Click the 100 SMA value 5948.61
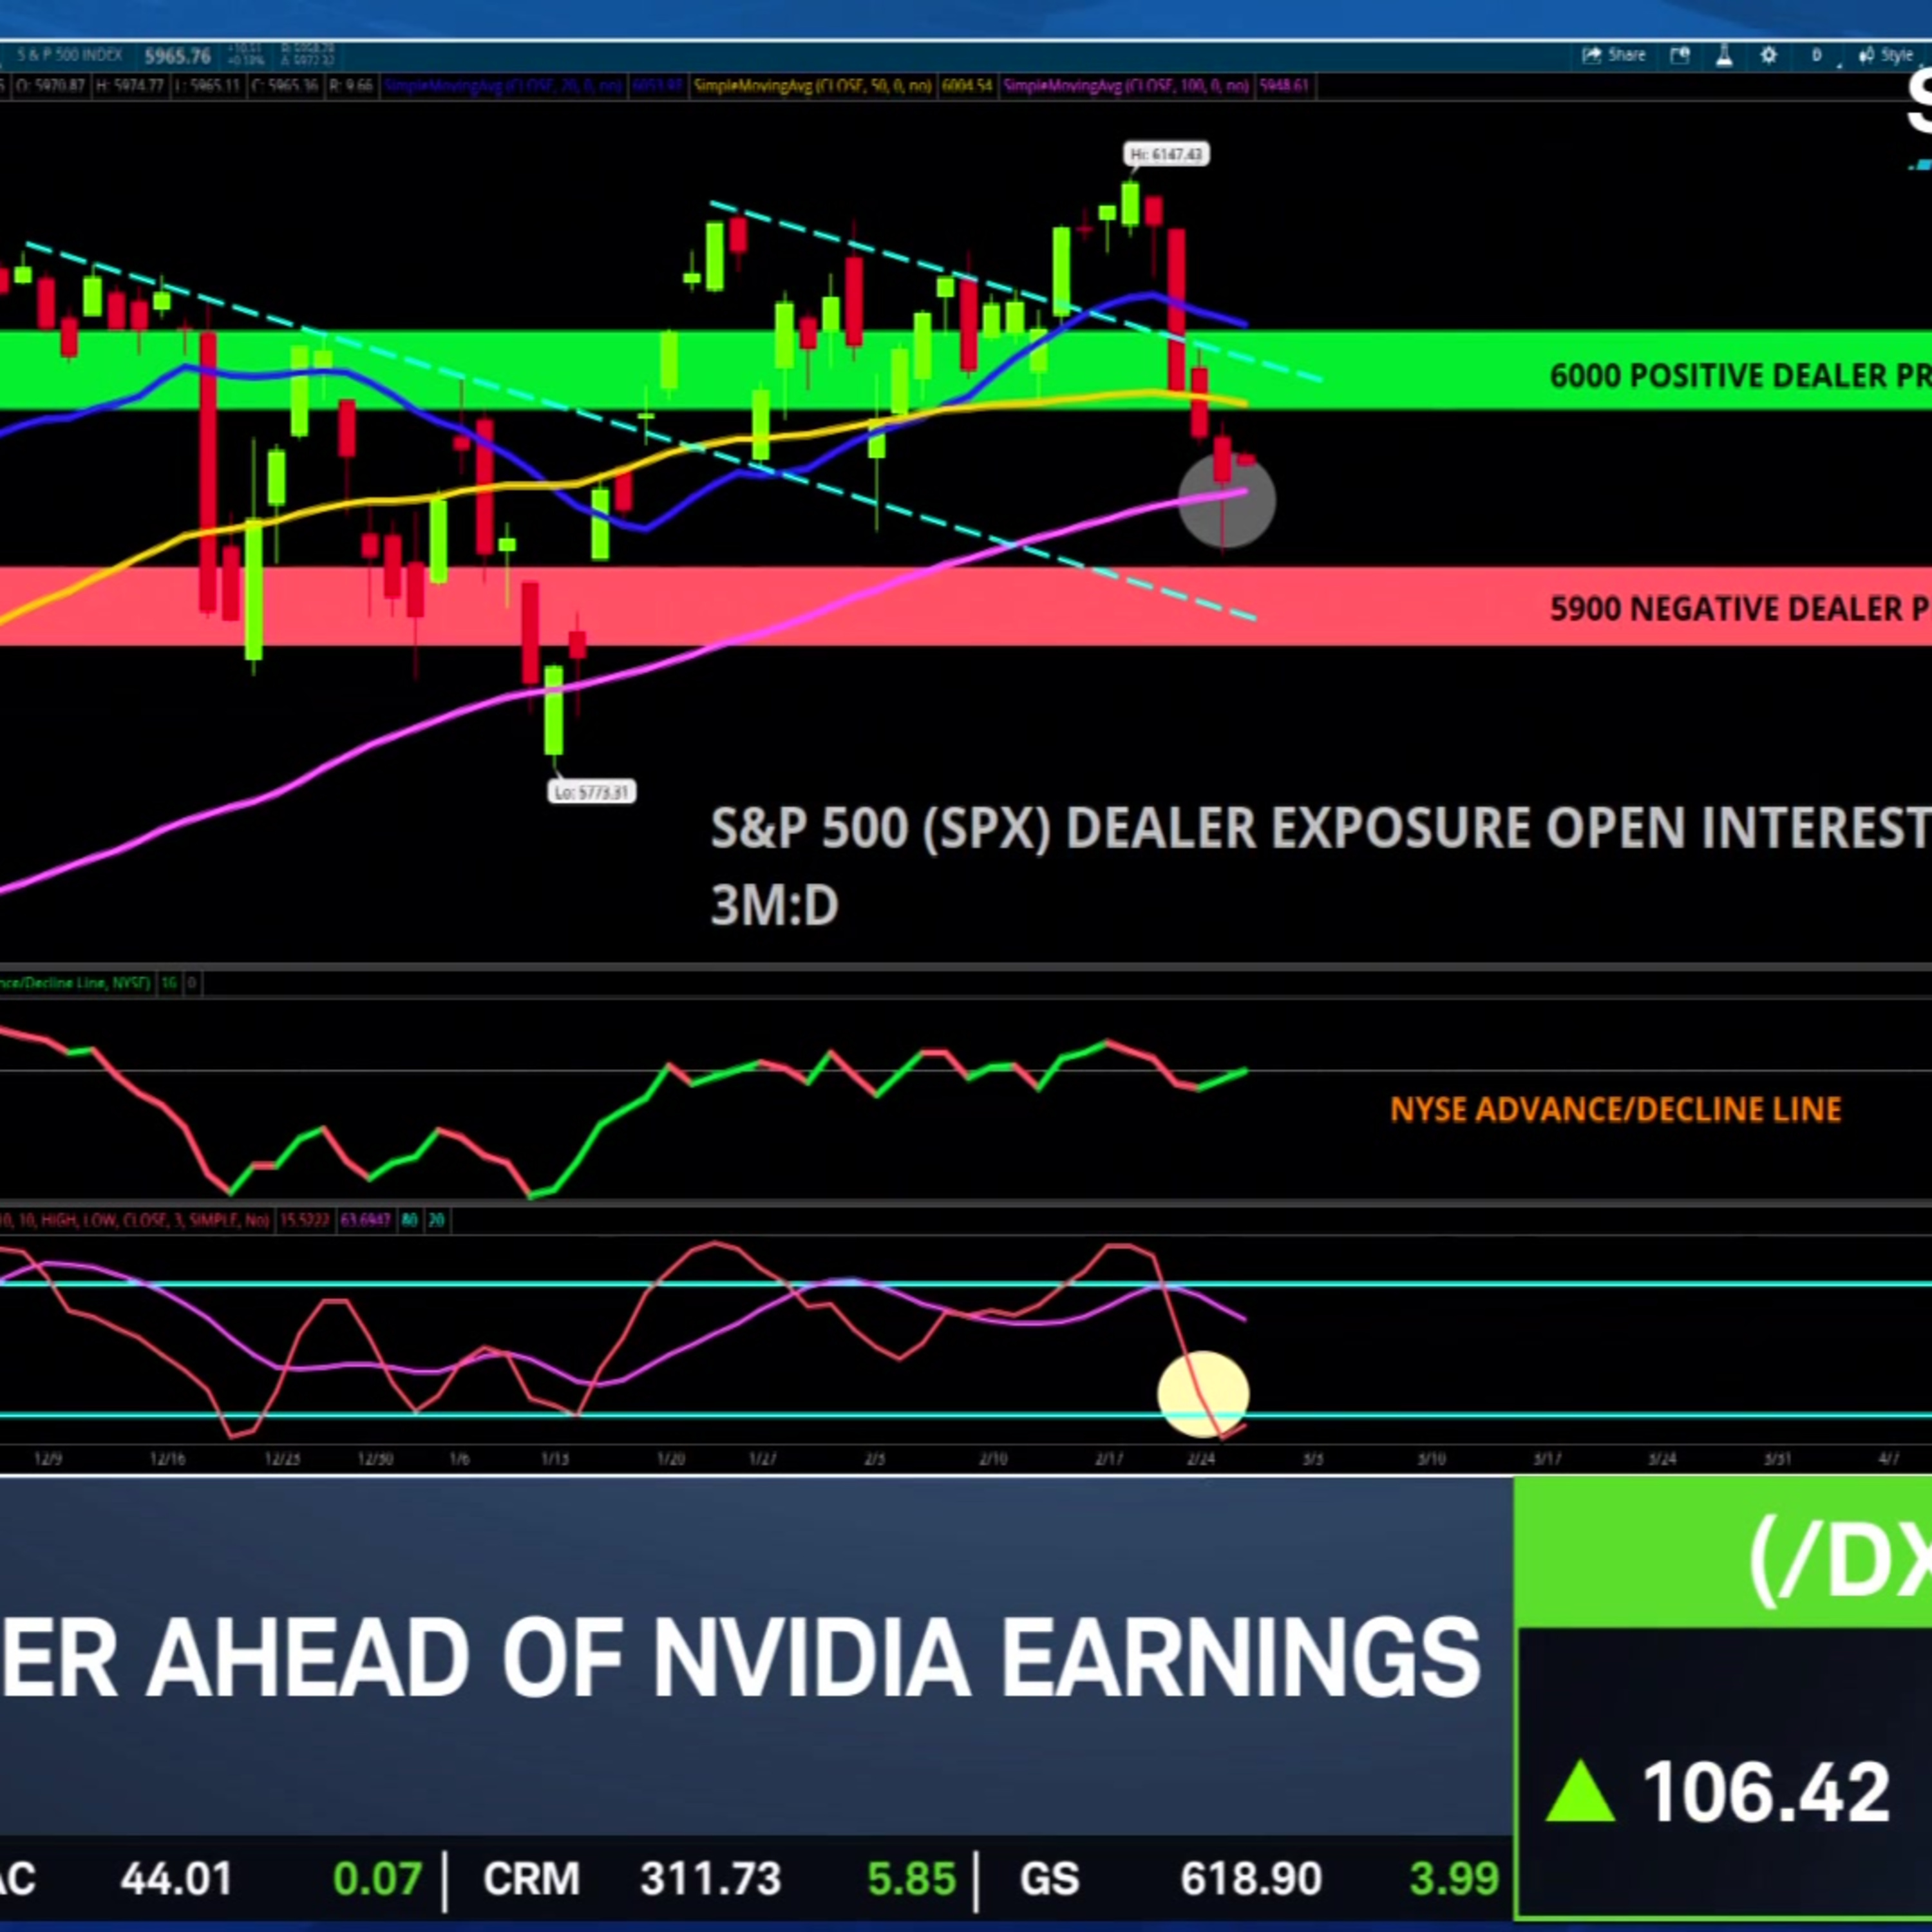1932x1932 pixels. (1284, 87)
